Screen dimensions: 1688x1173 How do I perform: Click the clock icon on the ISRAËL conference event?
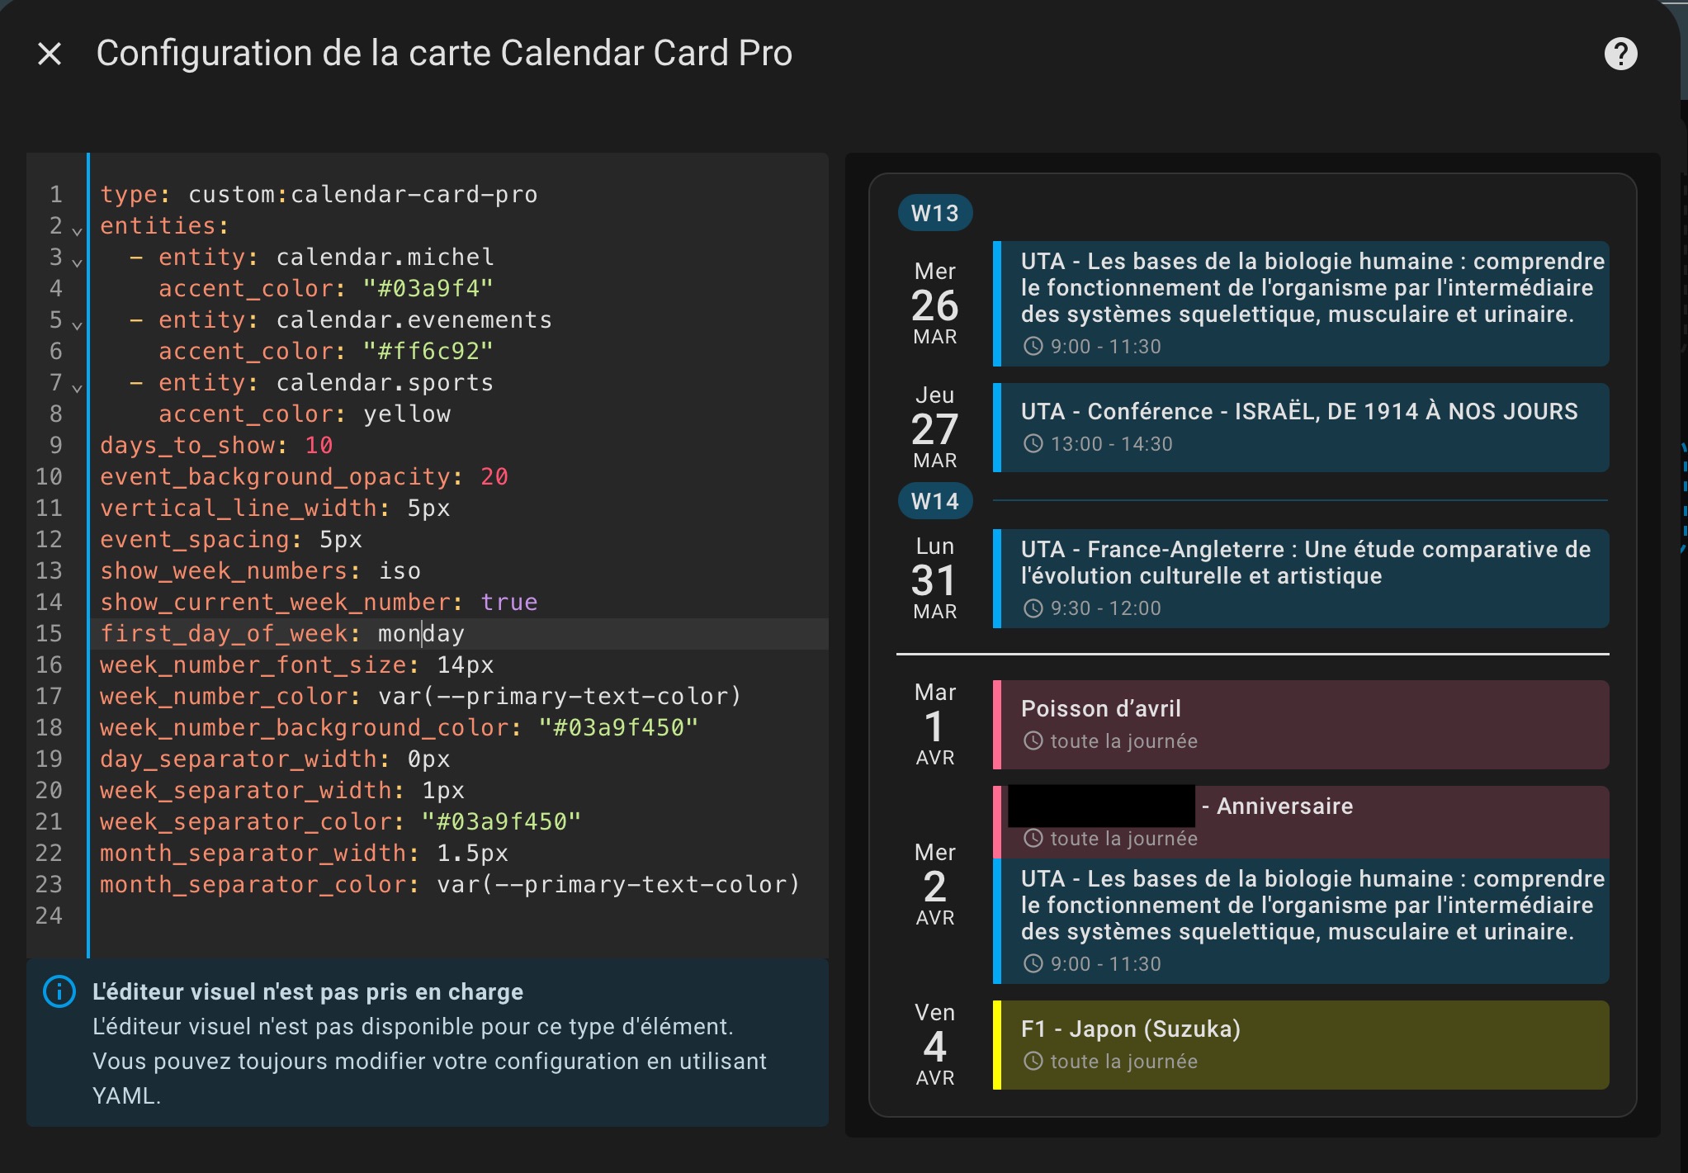(1033, 443)
